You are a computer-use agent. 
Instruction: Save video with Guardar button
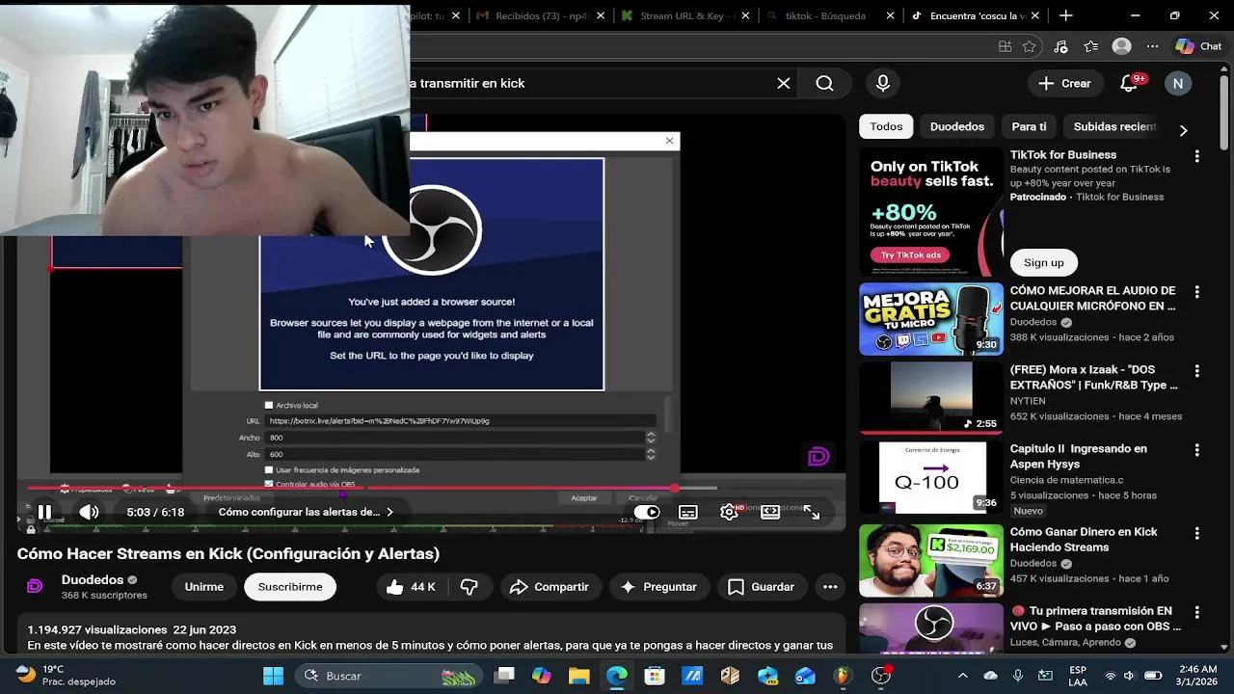(762, 586)
